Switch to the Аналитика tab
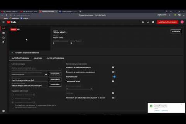This screenshot has width=186, height=124. coord(38,58)
